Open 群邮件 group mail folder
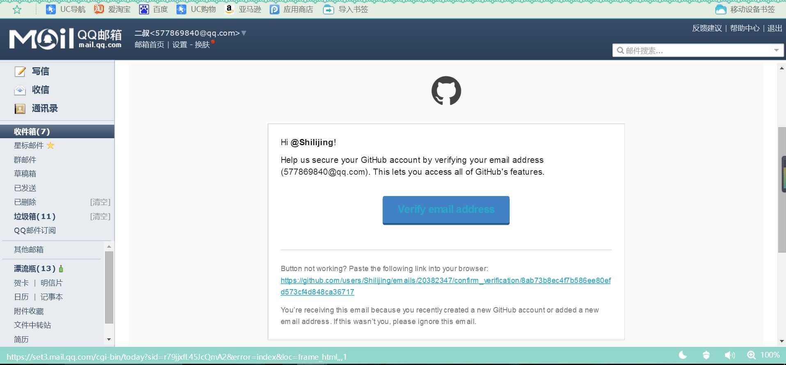Image resolution: width=786 pixels, height=365 pixels. click(x=25, y=160)
